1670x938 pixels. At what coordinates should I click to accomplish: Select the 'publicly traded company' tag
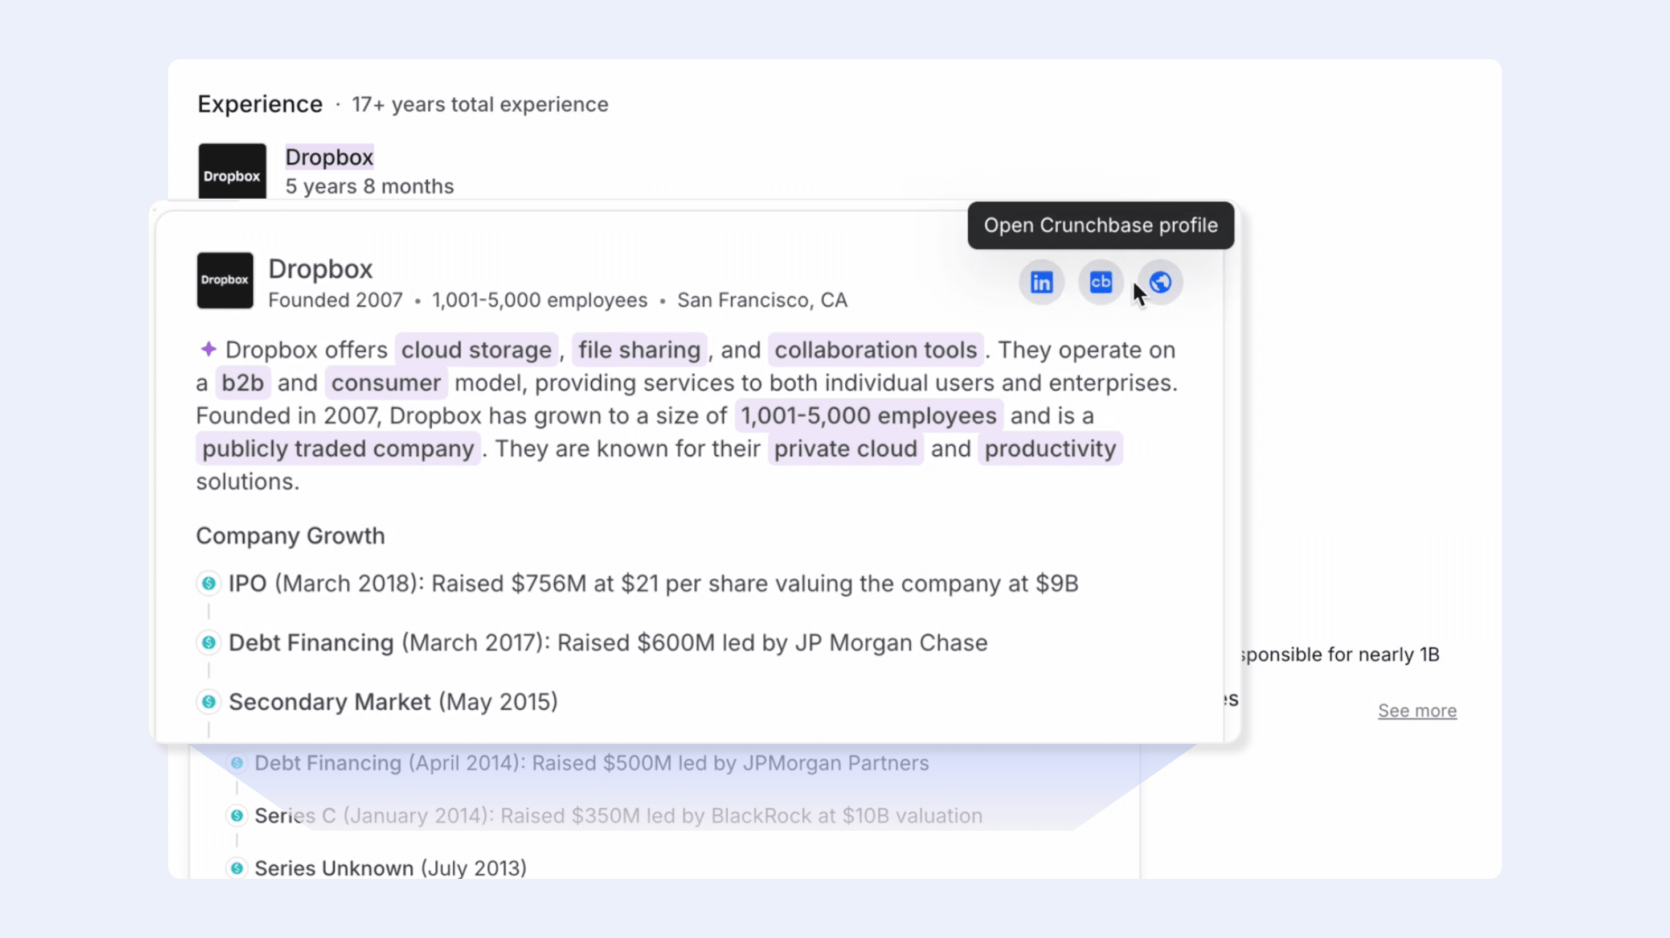coord(338,449)
